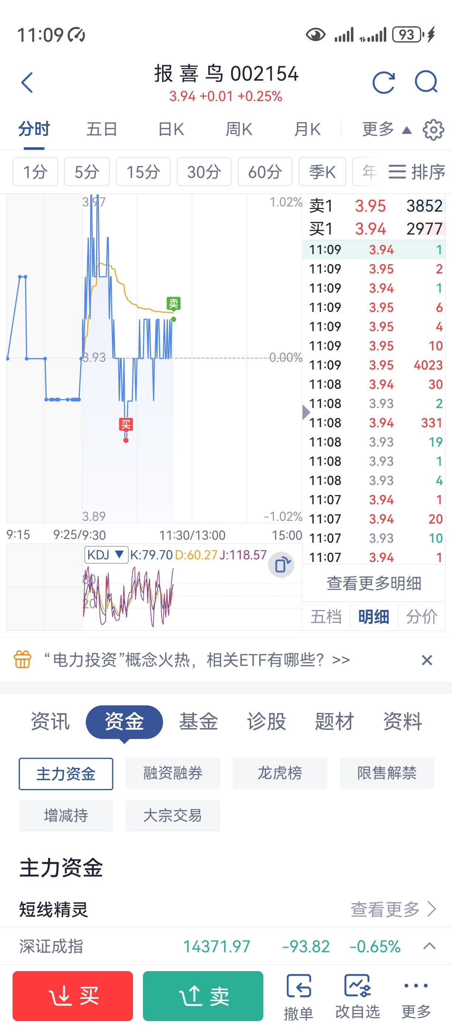
Task: Tap the back arrow icon
Action: [x=27, y=83]
